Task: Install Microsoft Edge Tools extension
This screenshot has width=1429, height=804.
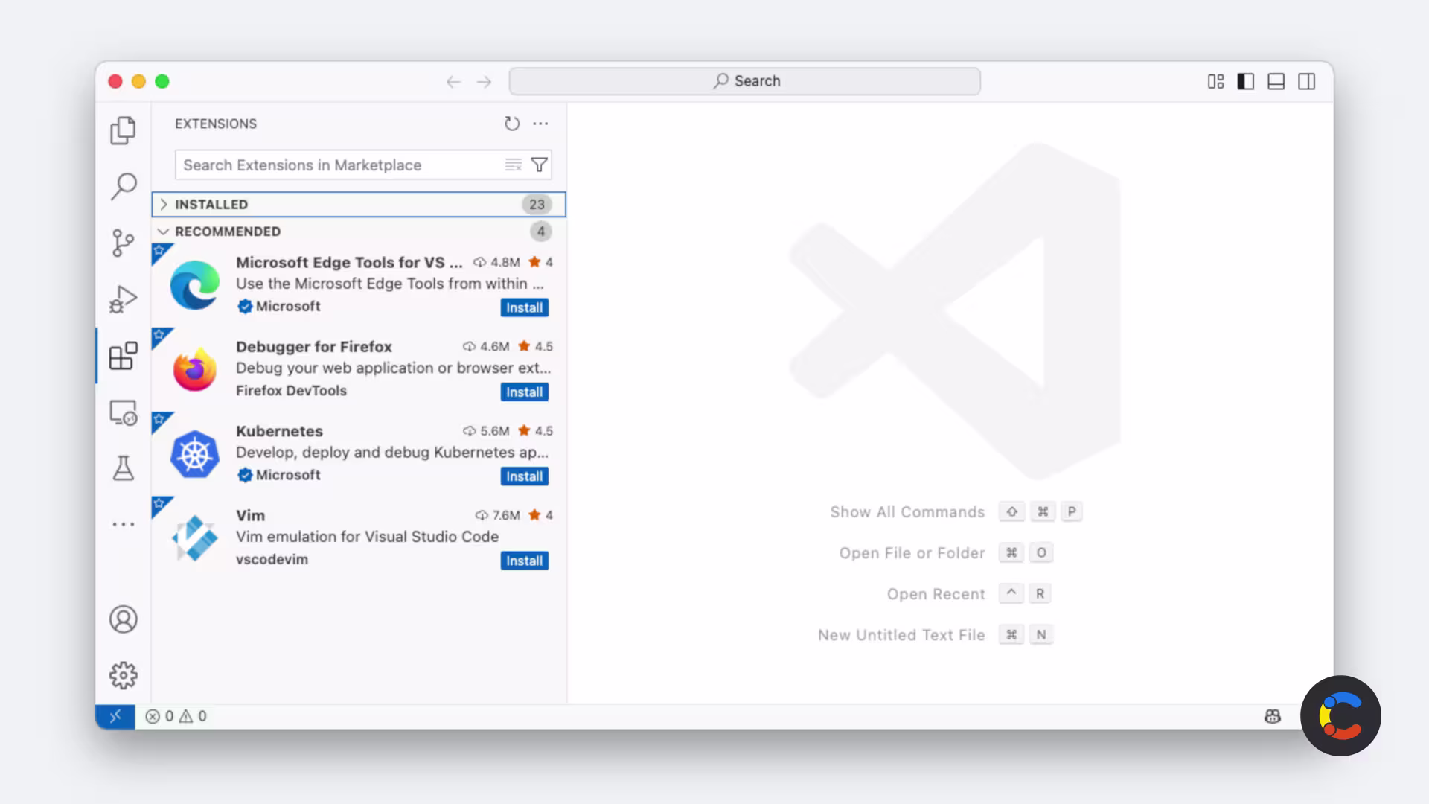Action: click(525, 307)
